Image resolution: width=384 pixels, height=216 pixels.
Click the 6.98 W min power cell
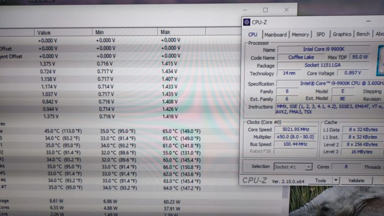pos(110,201)
